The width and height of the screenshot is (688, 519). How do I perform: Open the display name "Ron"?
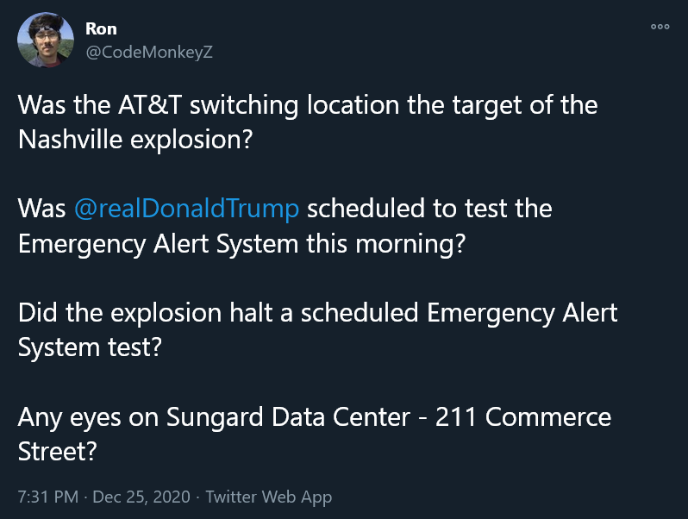102,29
